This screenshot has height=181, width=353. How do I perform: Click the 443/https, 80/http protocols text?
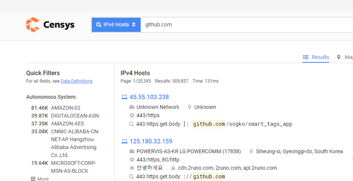(x=158, y=160)
